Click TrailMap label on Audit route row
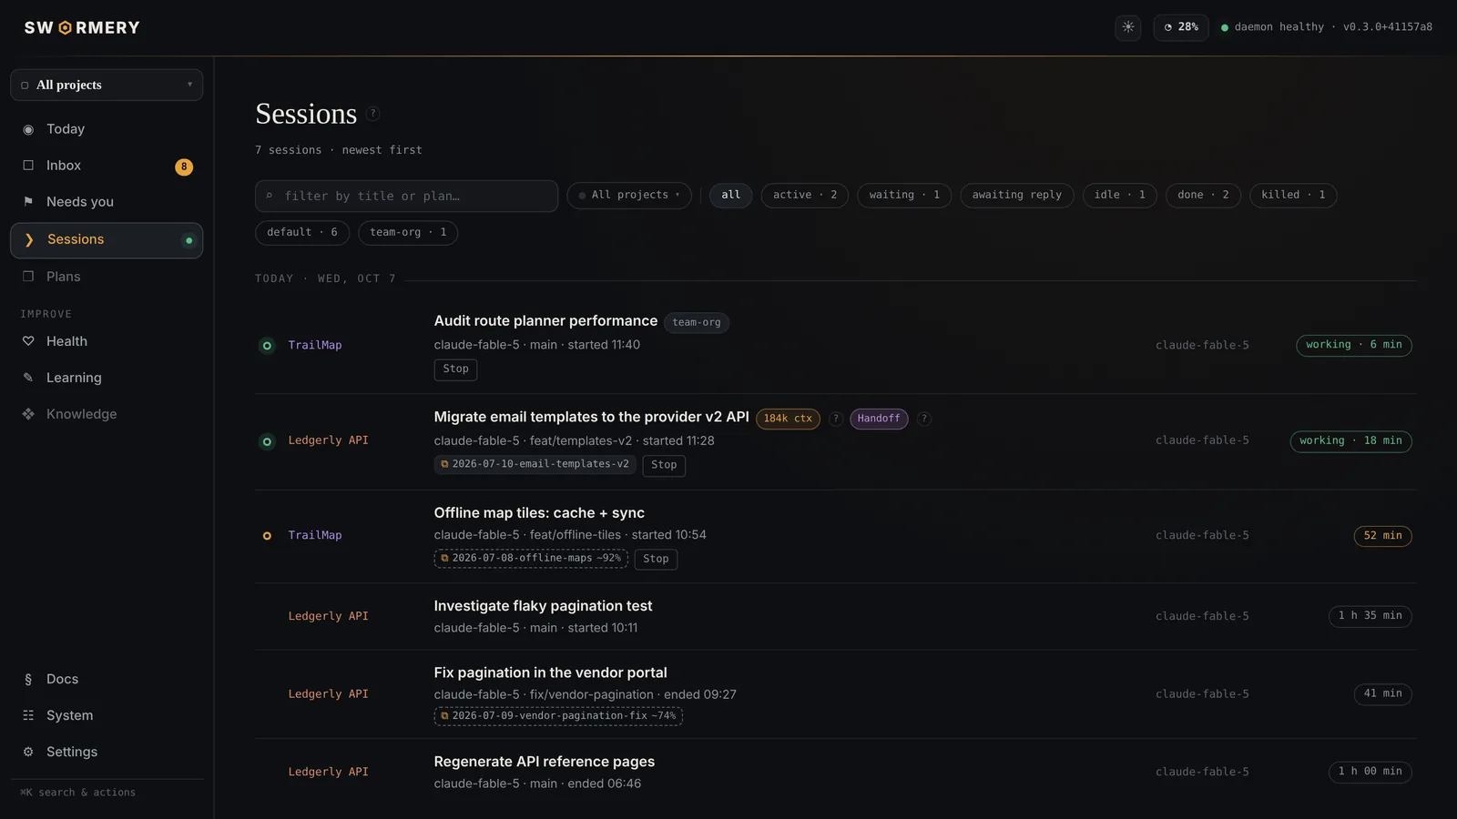Screen dimensions: 1457x819 pyautogui.click(x=315, y=346)
